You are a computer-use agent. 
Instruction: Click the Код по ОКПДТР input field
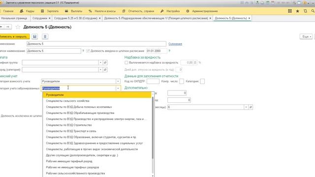153,81
